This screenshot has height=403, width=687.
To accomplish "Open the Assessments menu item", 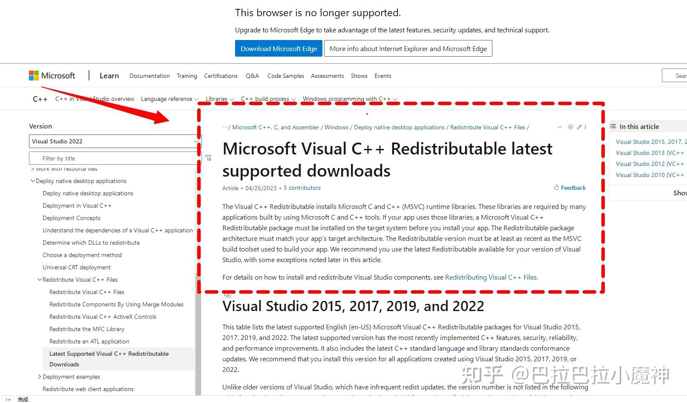I will 328,76.
